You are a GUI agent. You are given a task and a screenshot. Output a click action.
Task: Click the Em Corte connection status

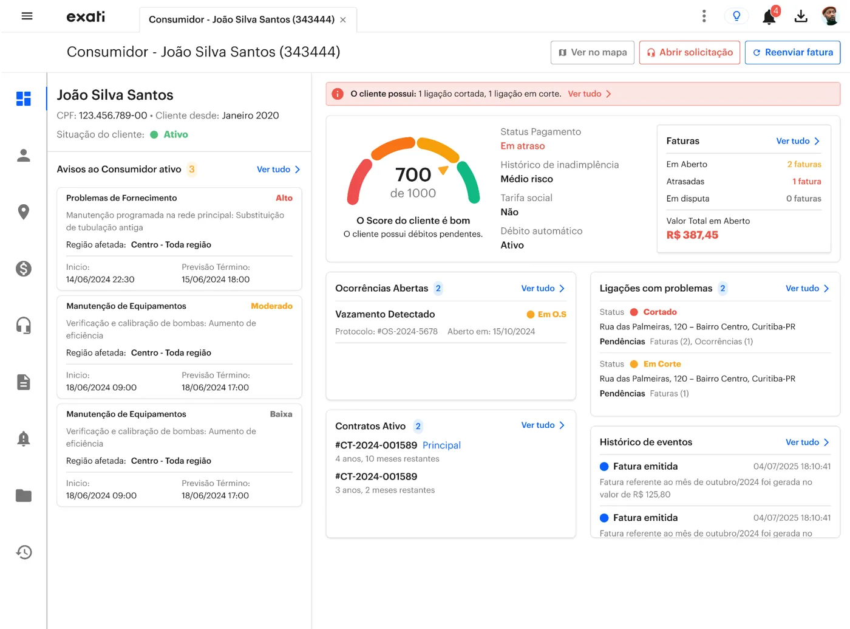655,364
